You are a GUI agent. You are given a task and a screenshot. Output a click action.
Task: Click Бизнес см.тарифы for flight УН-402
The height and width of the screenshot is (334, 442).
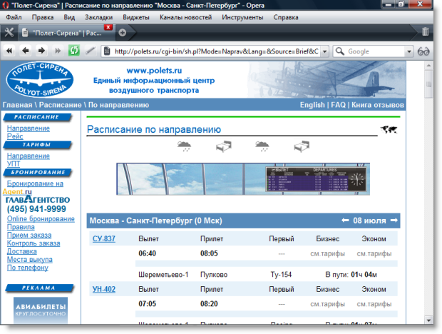tap(327, 304)
